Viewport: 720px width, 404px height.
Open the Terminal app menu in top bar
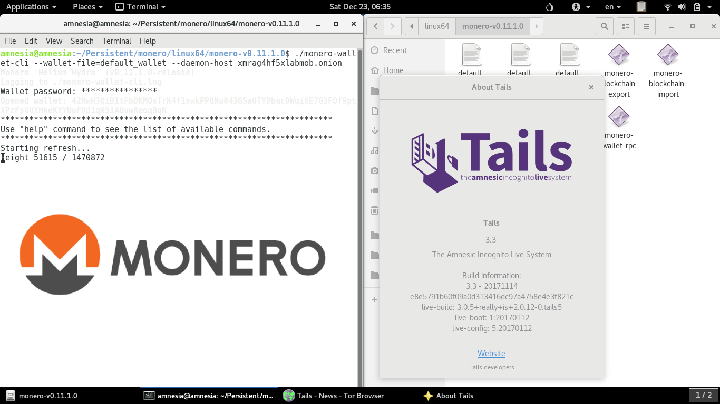pos(141,7)
